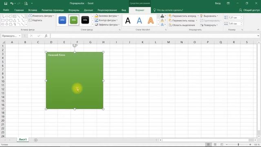Increase shape height with the spinner arrow
261x147 pixels.
pyautogui.click(x=241, y=17)
